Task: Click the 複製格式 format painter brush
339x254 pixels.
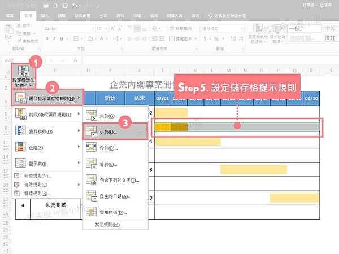Action: (19, 41)
